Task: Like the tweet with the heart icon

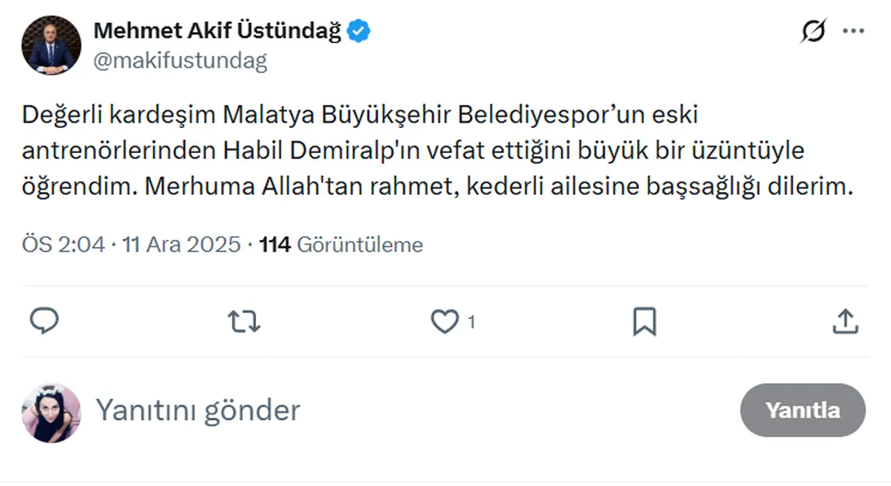Action: [x=444, y=321]
